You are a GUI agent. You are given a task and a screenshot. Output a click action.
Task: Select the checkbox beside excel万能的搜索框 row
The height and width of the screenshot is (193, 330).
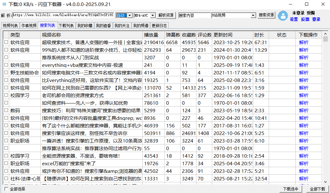pos(5,163)
